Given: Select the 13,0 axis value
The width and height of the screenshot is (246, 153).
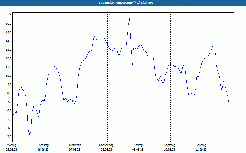Looking at the screenshot, I should (9, 50).
